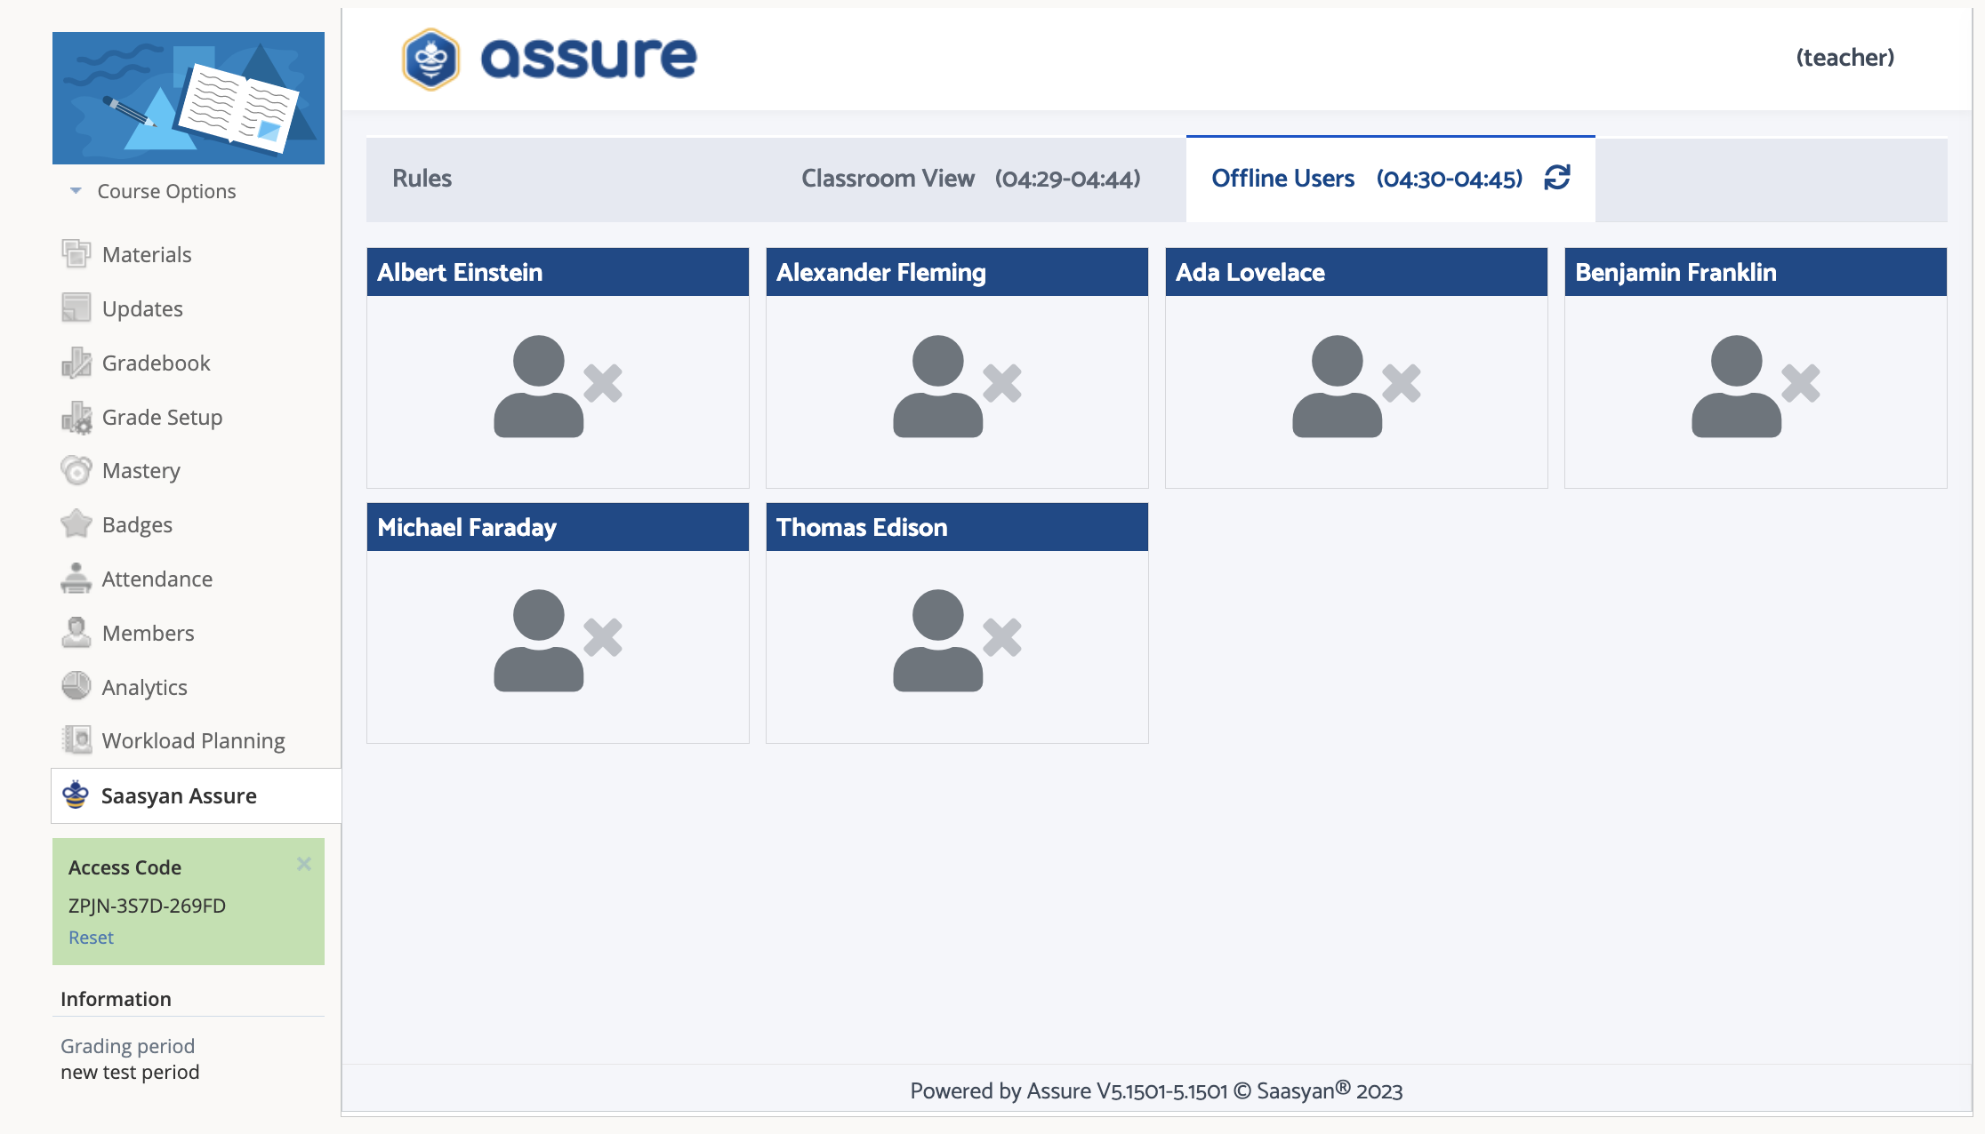Click the Reset access code link
The width and height of the screenshot is (1985, 1134).
coord(92,937)
